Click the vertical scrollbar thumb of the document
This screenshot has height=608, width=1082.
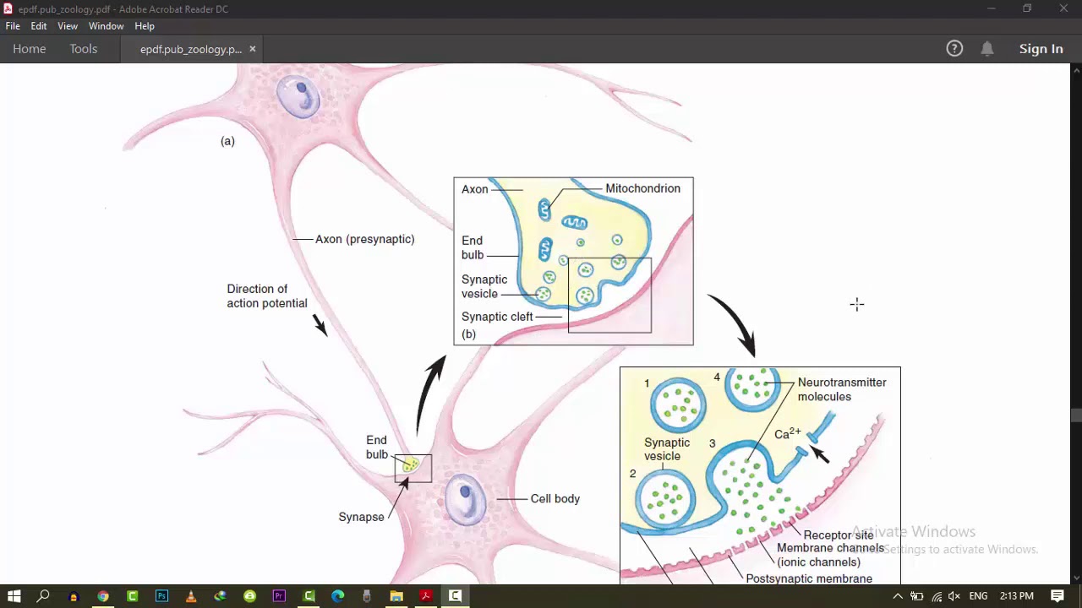(x=1076, y=415)
